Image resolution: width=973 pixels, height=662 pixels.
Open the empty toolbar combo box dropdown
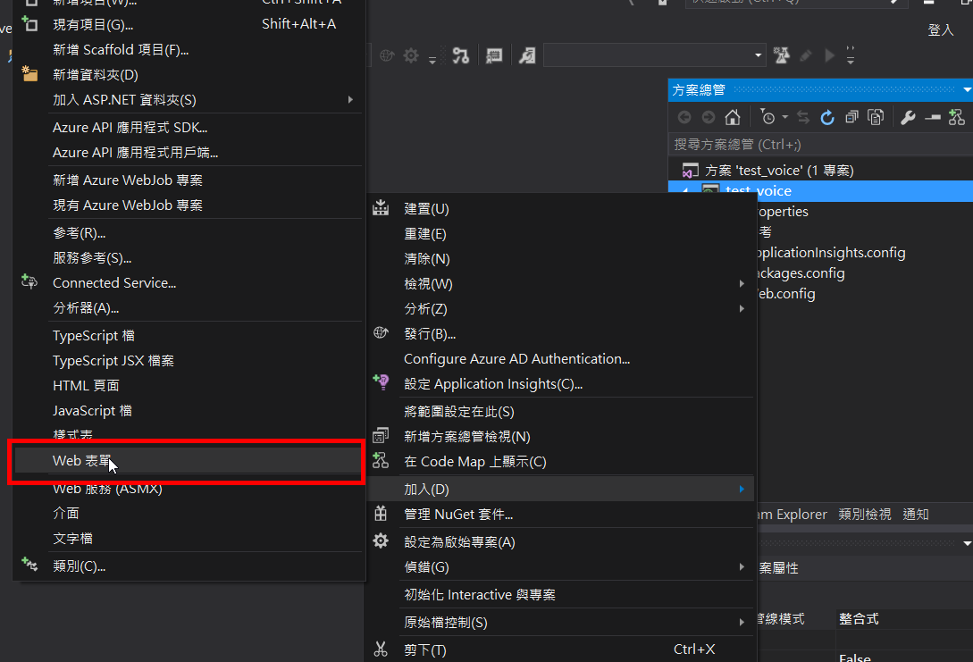pos(758,56)
